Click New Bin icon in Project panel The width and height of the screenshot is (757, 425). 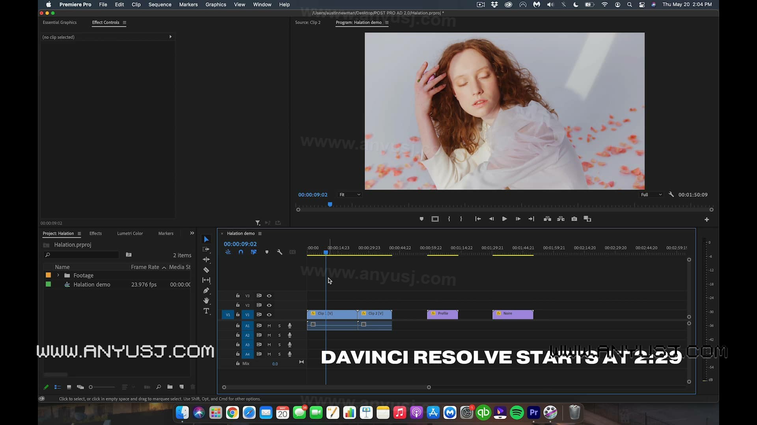(170, 387)
